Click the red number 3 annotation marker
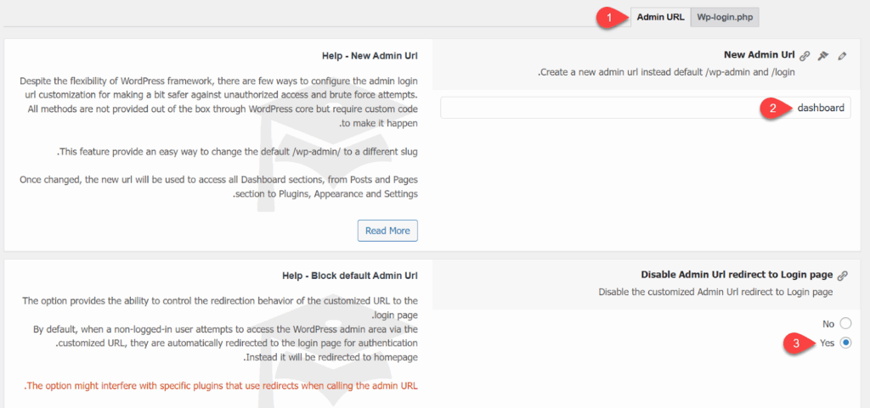 tap(794, 344)
